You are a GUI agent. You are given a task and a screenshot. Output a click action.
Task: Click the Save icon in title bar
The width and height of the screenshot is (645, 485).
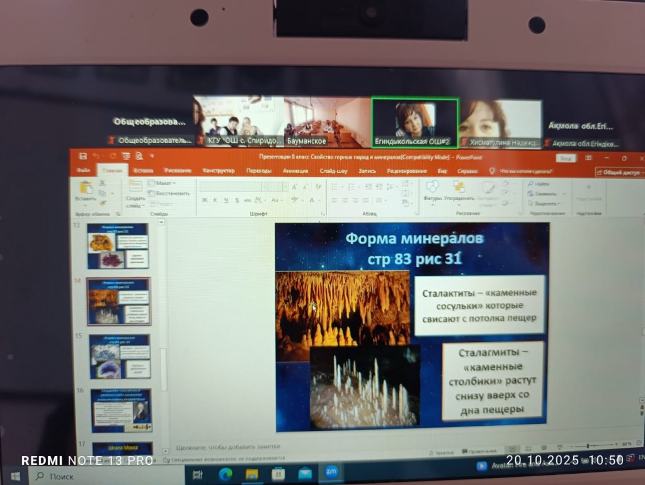(x=81, y=156)
